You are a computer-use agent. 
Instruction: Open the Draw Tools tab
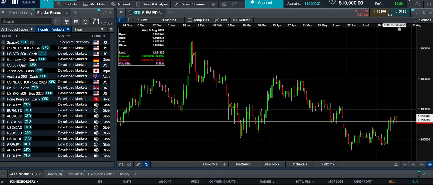(x=271, y=164)
